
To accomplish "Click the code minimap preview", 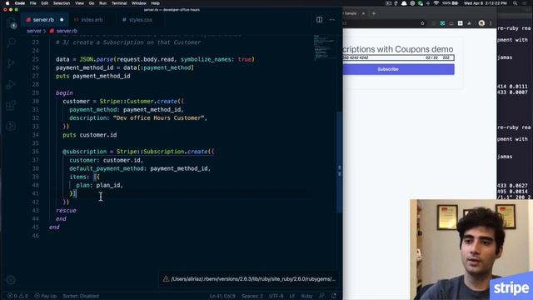I will click(324, 47).
